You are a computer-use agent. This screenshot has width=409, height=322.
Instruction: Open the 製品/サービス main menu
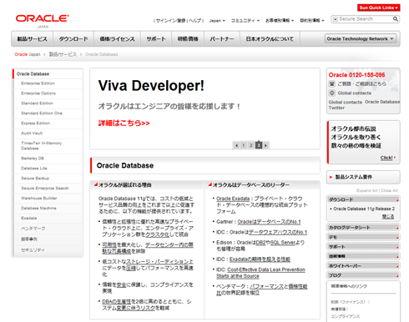[32, 39]
